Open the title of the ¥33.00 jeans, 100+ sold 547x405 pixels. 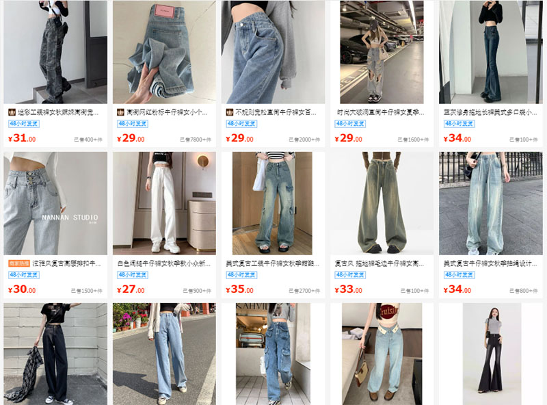[x=379, y=263]
